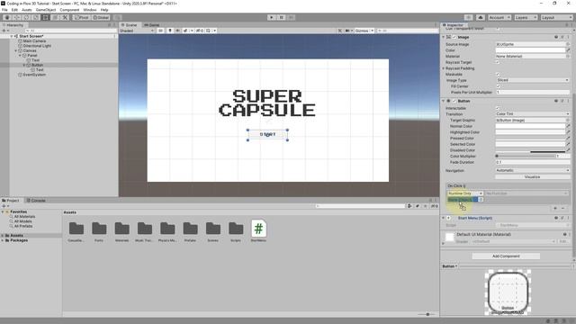Viewport: 576px width, 324px height.
Task: Collapse the Canvas object in Hierarchy
Action: point(16,50)
